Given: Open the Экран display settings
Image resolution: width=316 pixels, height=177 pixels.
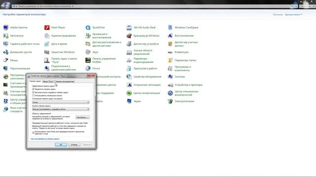Looking at the screenshot, I should pyautogui.click(x=134, y=101).
